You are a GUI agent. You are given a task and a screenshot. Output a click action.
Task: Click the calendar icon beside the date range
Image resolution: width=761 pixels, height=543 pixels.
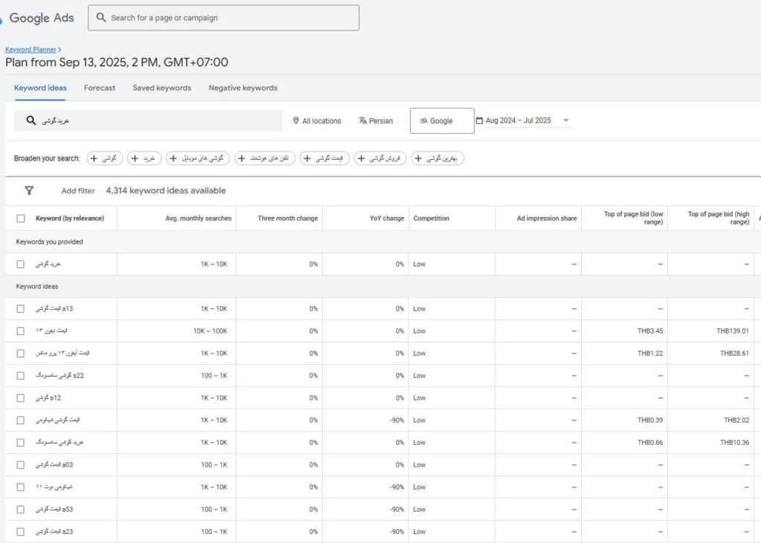click(479, 120)
